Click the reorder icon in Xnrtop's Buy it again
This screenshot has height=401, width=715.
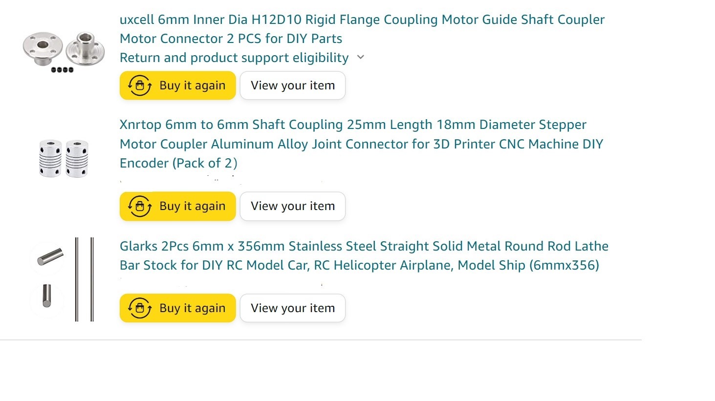pos(140,206)
